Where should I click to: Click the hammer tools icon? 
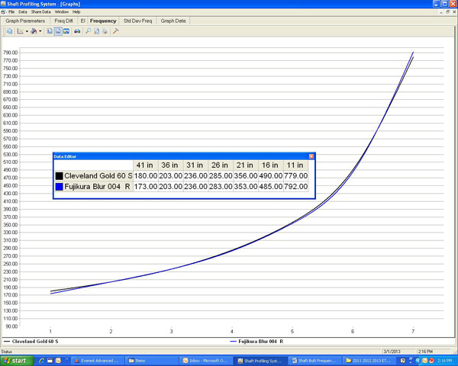[x=116, y=31]
